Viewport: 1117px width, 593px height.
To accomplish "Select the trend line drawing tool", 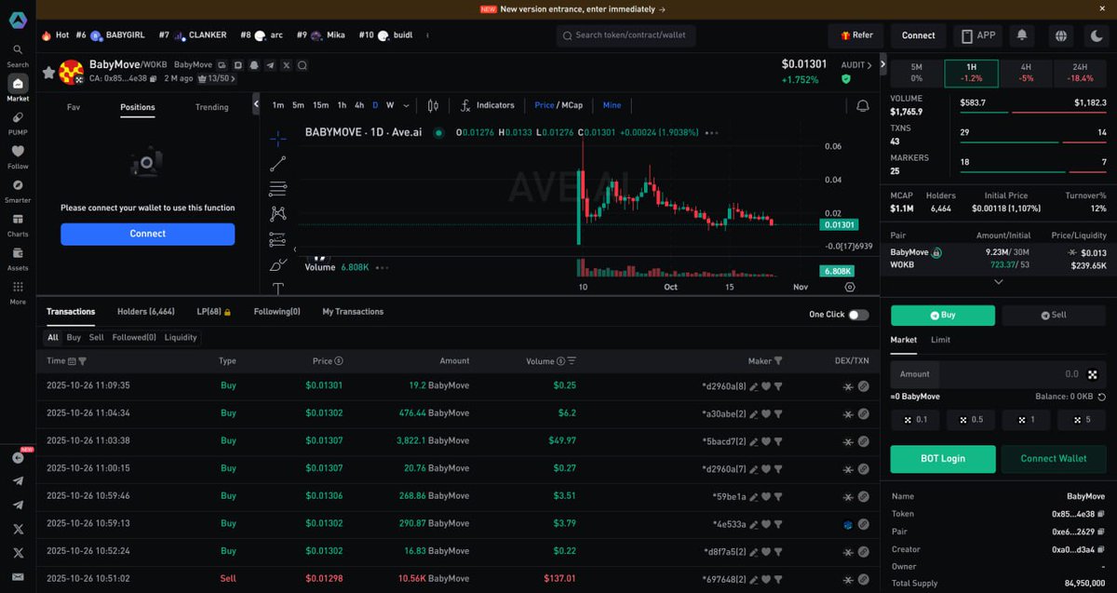I will (x=277, y=164).
